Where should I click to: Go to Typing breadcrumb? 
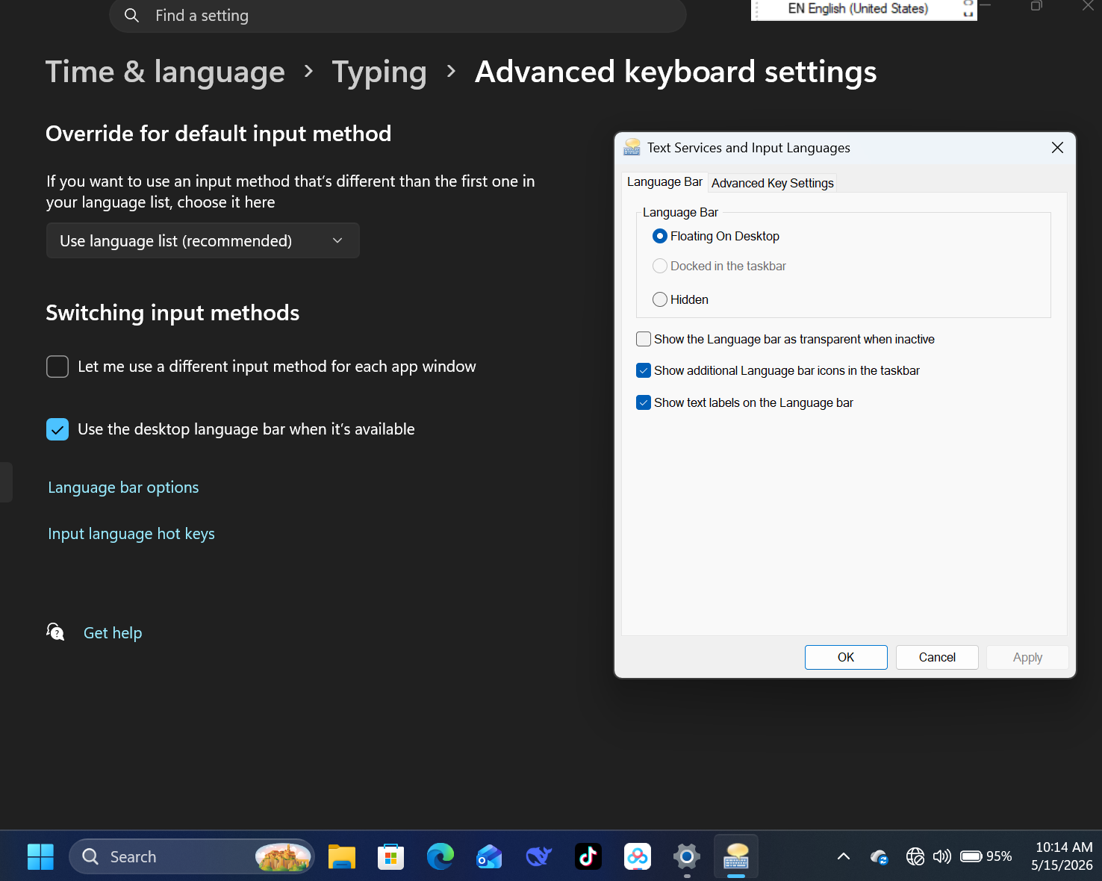(379, 72)
